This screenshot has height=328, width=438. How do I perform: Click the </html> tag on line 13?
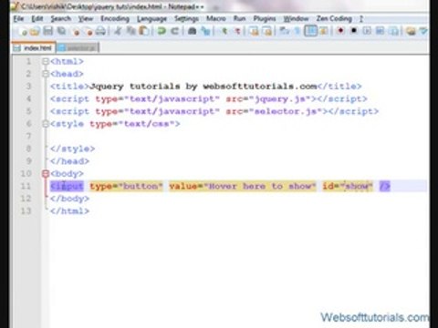tap(69, 211)
